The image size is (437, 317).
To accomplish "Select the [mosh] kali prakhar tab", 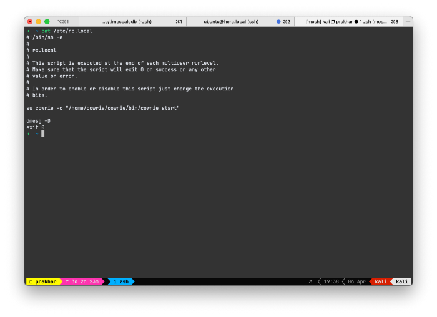I will (348, 22).
